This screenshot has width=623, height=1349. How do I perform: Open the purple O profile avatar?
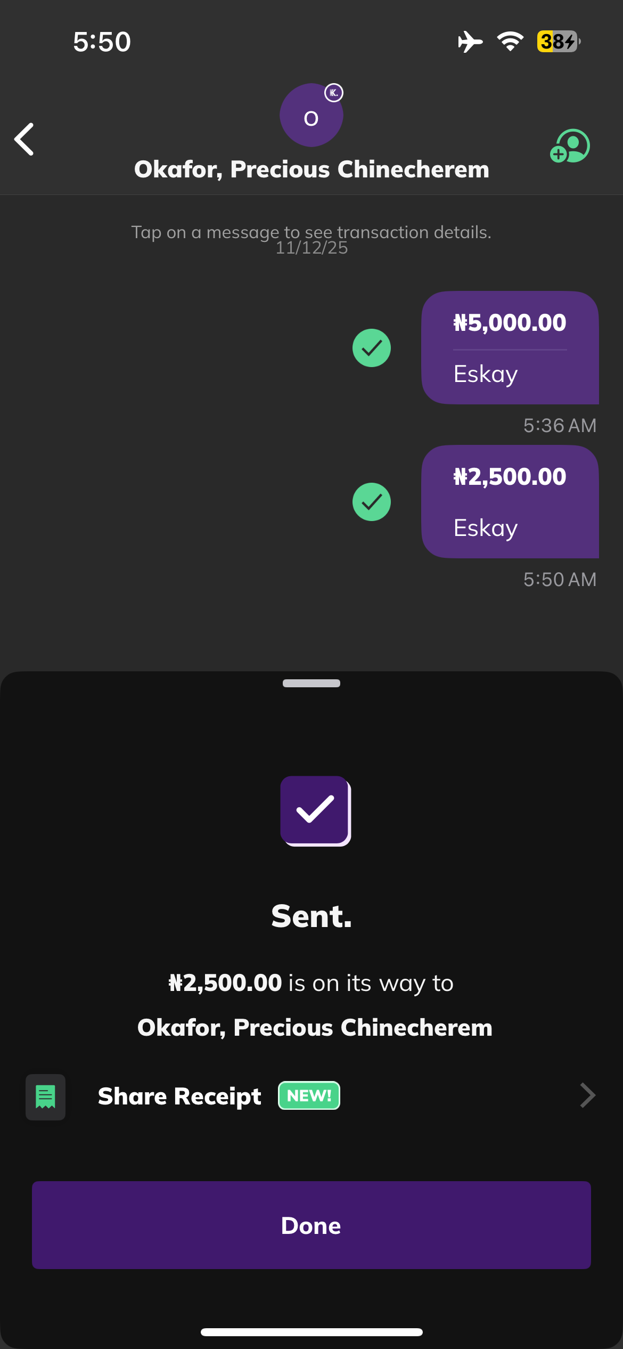pos(311,116)
